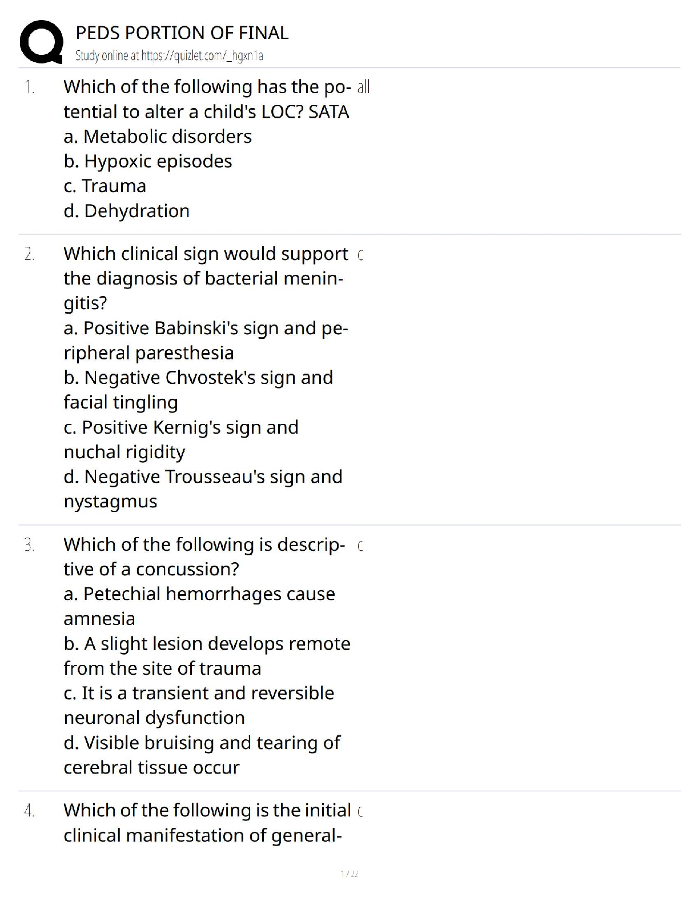Select option c. transient and reversible dysfunction
This screenshot has width=699, height=905.
coord(199,705)
